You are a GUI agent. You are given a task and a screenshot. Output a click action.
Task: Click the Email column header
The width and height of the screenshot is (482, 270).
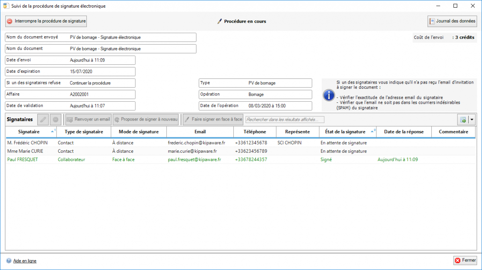(x=200, y=132)
